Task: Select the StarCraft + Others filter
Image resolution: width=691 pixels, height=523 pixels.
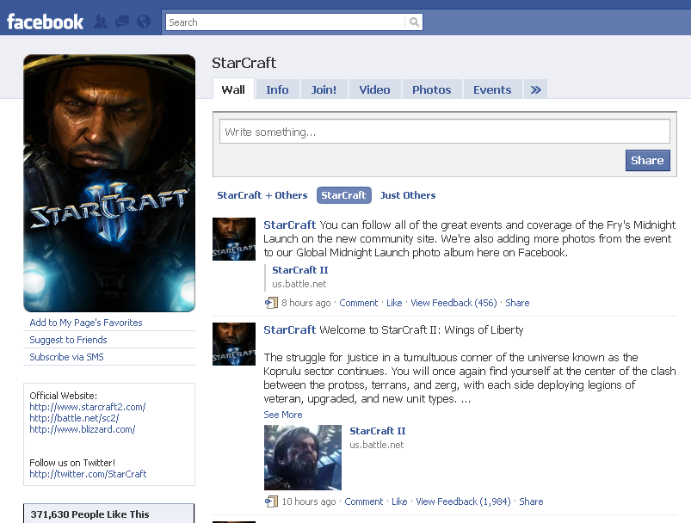Action: click(x=262, y=195)
